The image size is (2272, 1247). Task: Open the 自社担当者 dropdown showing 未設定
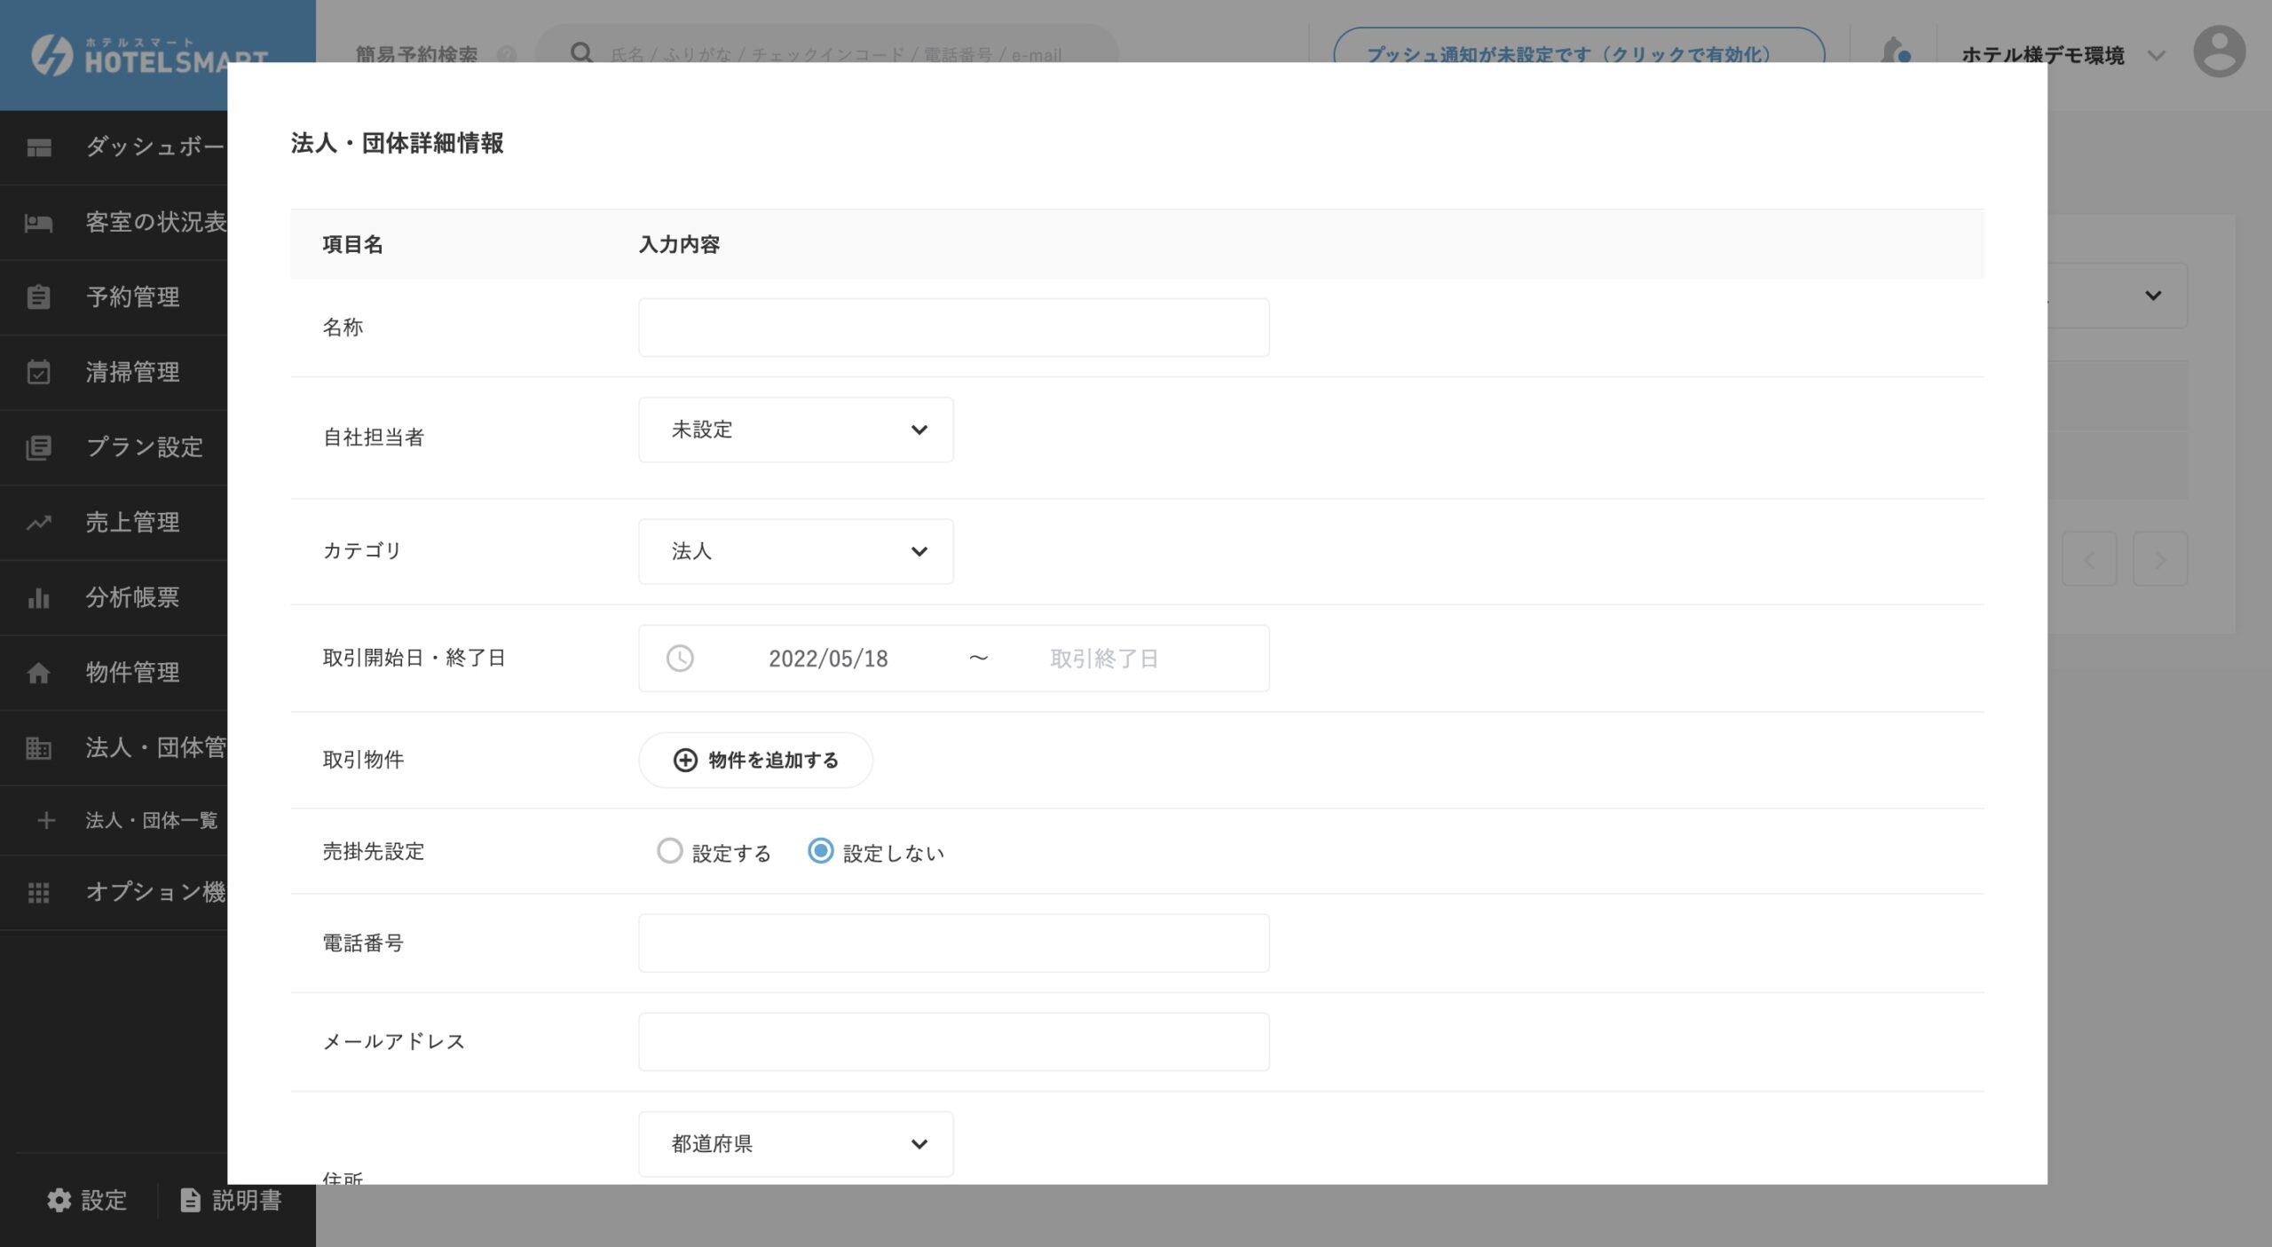point(794,430)
